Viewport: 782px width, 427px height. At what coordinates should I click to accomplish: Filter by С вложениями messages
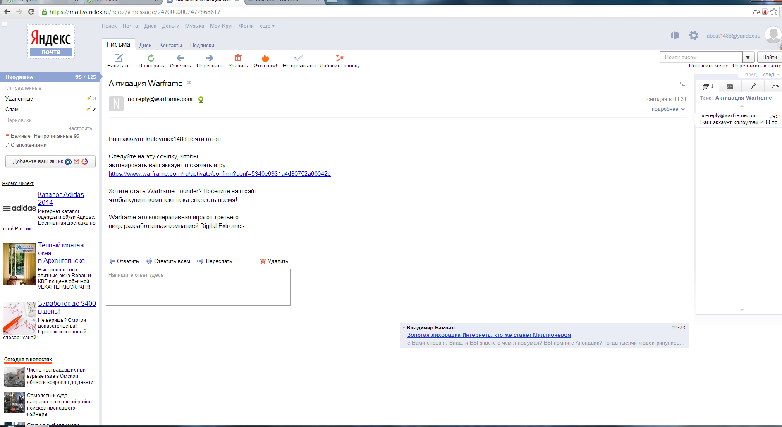coord(26,145)
